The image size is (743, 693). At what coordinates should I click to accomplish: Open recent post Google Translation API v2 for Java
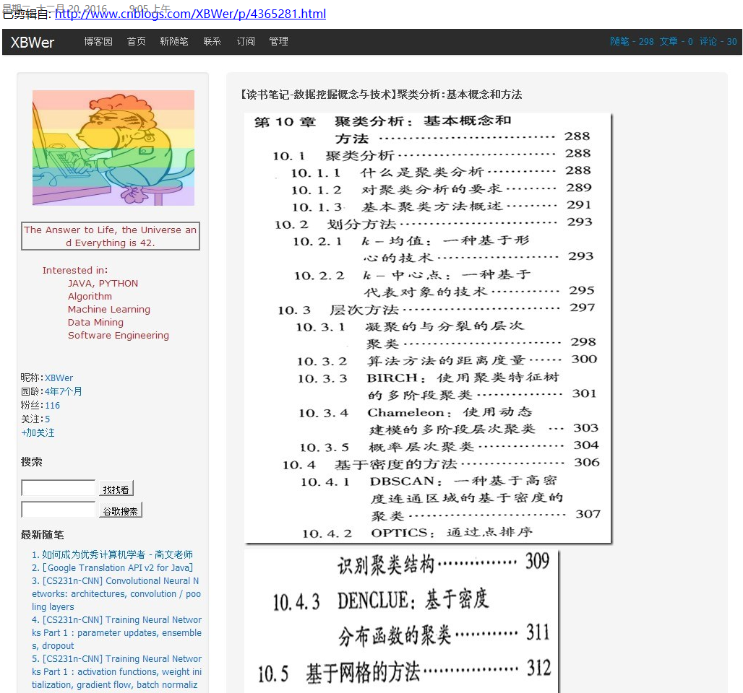point(118,567)
